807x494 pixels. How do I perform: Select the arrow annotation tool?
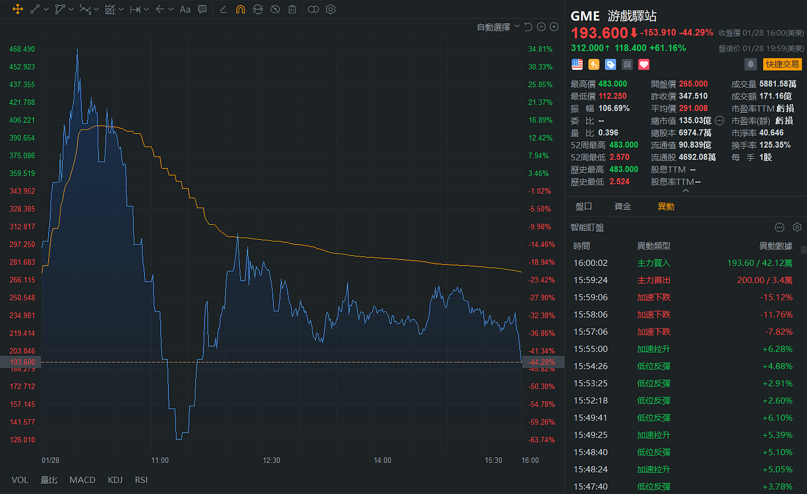(160, 9)
